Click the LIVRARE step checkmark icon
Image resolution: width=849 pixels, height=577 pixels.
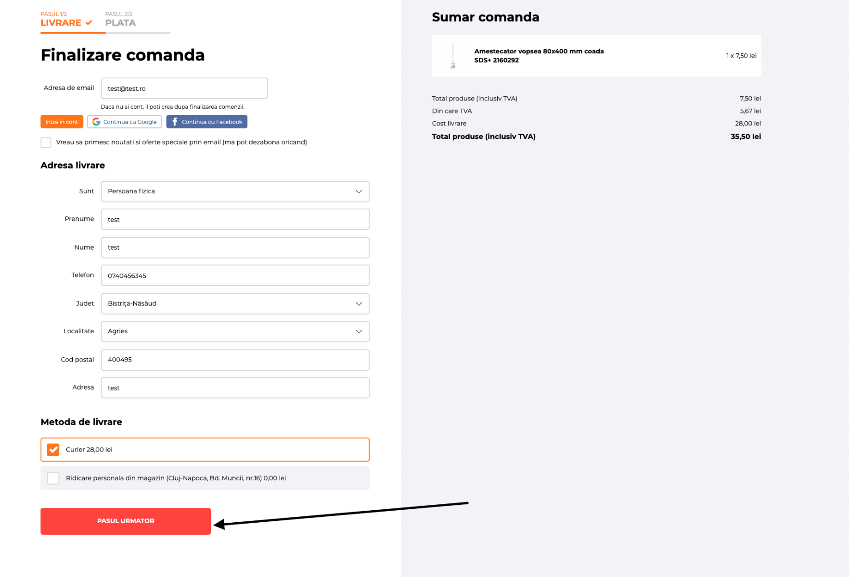(x=89, y=23)
